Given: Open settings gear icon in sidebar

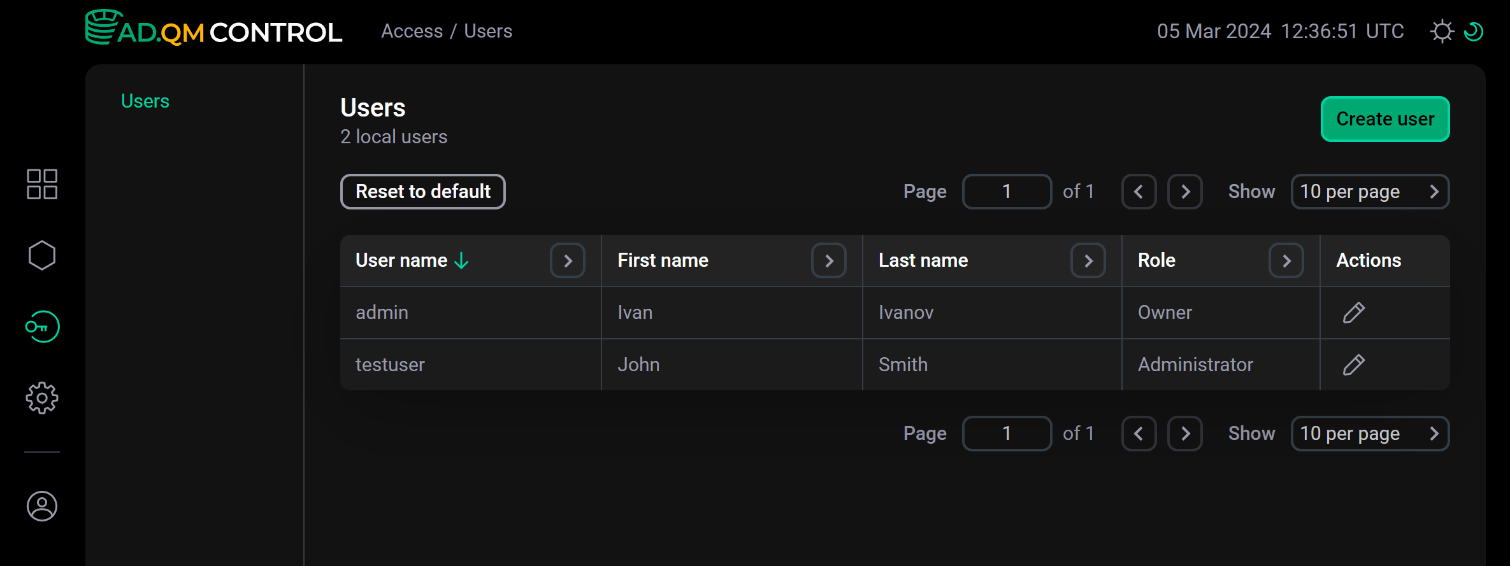Looking at the screenshot, I should click(42, 398).
